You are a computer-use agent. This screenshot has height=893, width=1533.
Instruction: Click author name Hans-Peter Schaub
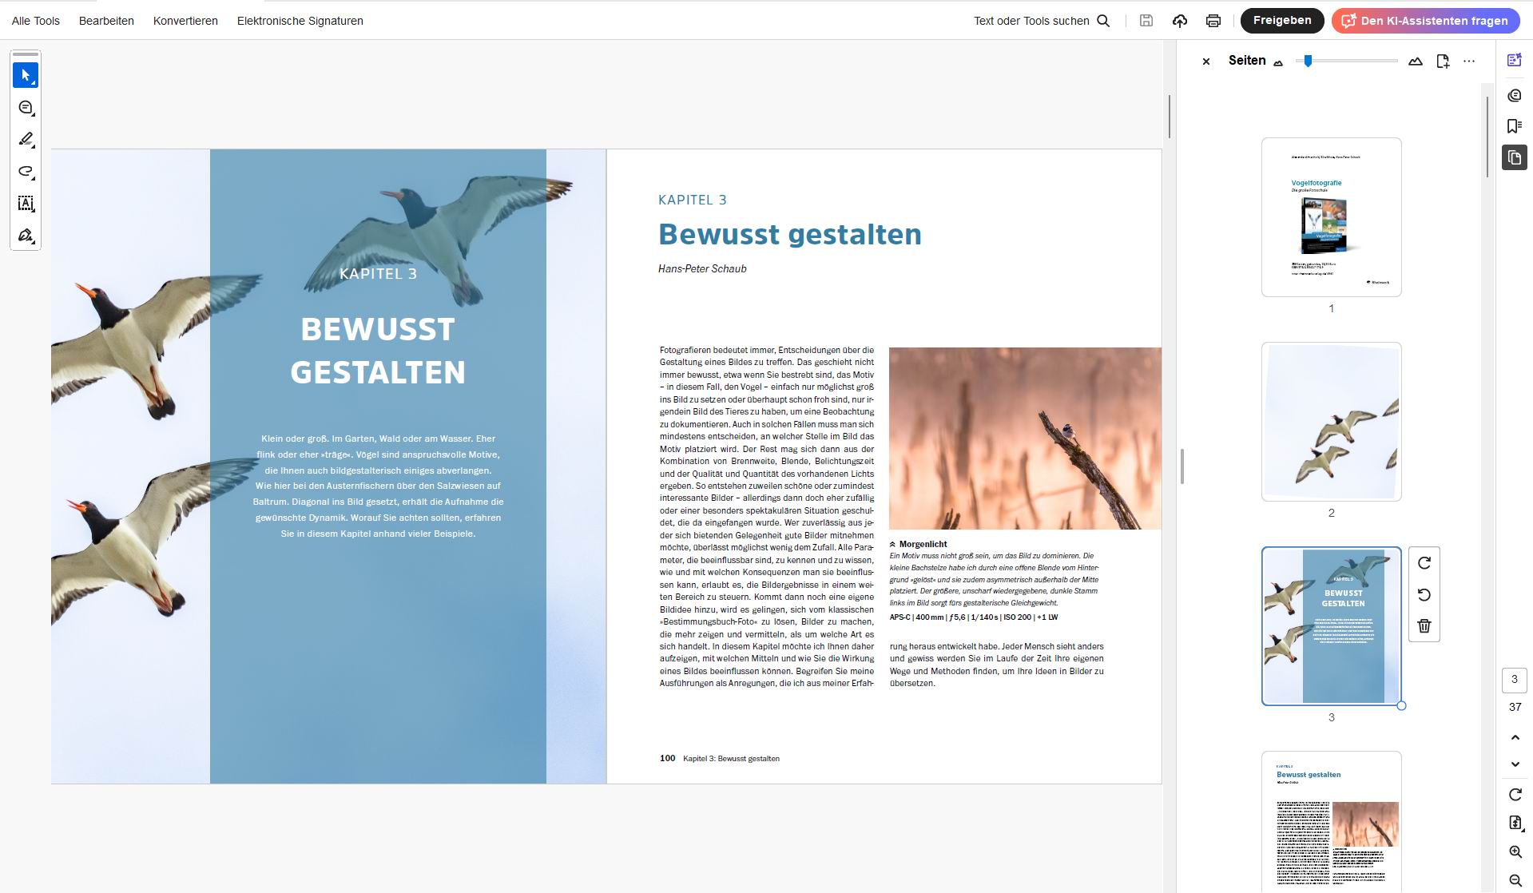tap(702, 268)
